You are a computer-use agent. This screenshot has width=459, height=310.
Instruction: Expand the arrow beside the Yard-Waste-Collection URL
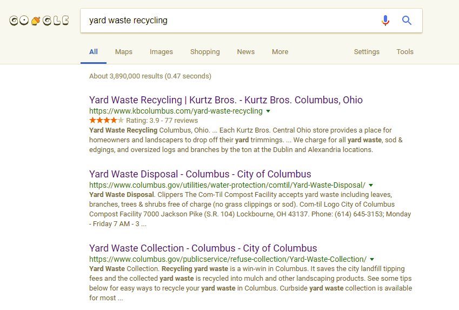click(372, 259)
